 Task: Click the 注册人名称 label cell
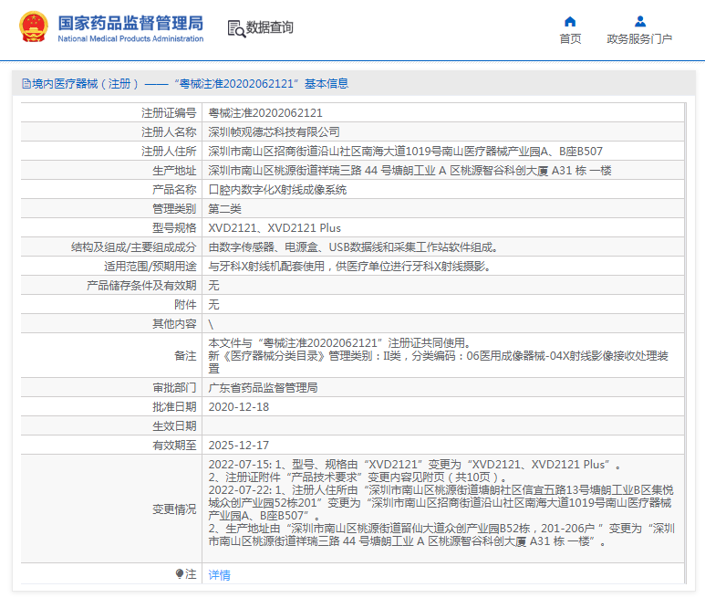coord(111,131)
